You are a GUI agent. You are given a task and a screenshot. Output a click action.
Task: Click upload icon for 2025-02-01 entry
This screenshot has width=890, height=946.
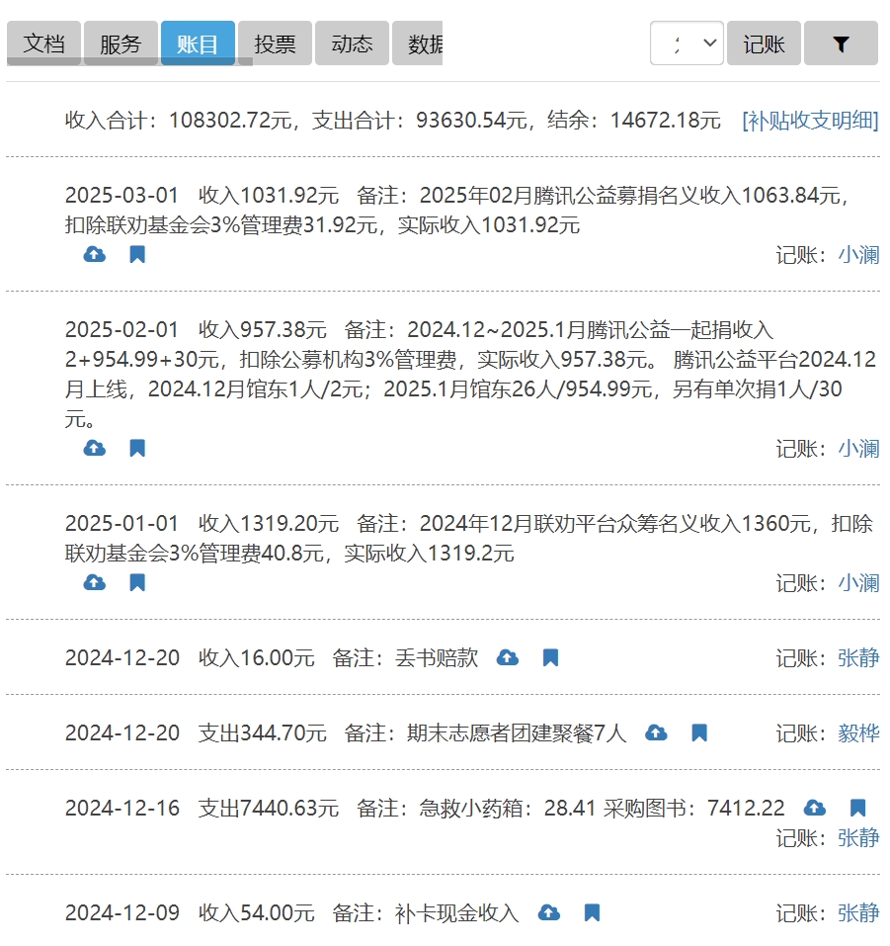pyautogui.click(x=95, y=449)
